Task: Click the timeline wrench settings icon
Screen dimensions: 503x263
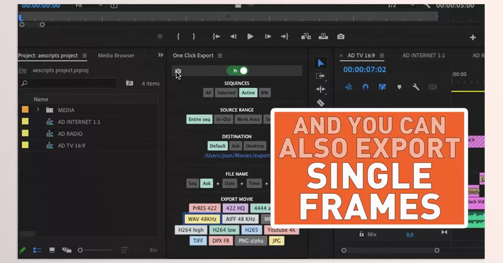Action: coord(415,87)
